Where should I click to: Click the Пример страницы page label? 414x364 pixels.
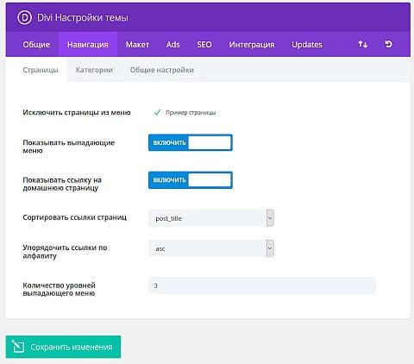pyautogui.click(x=191, y=112)
